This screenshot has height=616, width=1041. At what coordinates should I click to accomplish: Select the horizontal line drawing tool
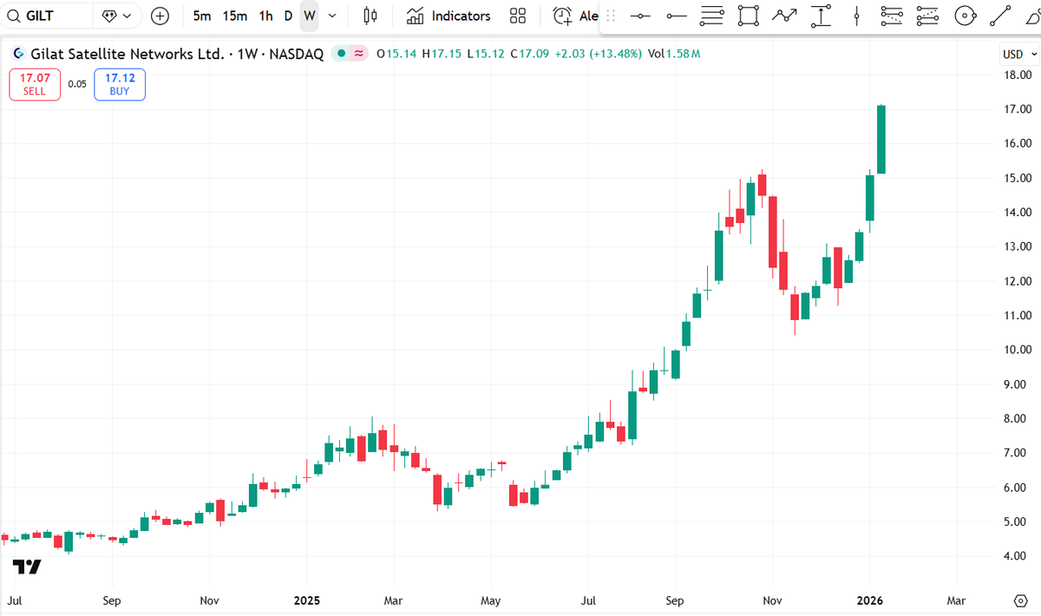(x=640, y=16)
